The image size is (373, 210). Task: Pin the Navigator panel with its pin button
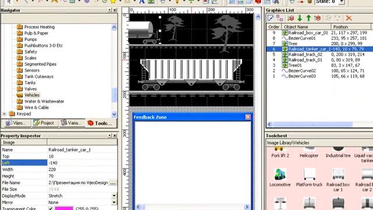109,10
